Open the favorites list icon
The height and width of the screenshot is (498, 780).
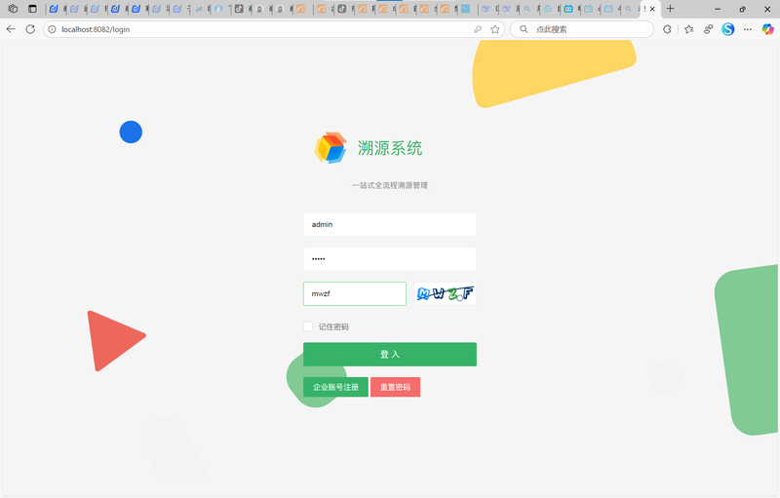[x=689, y=29]
